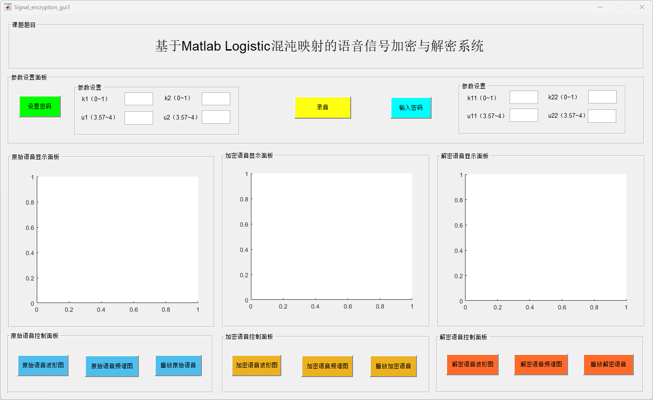This screenshot has height=400, width=653.
Task: Focus the k2（0~1）input field
Action: pyautogui.click(x=216, y=99)
